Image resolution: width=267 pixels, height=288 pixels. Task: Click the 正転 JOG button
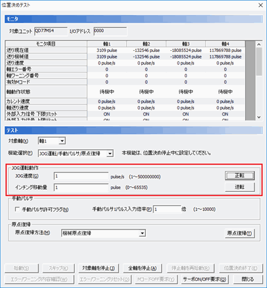coord(239,175)
